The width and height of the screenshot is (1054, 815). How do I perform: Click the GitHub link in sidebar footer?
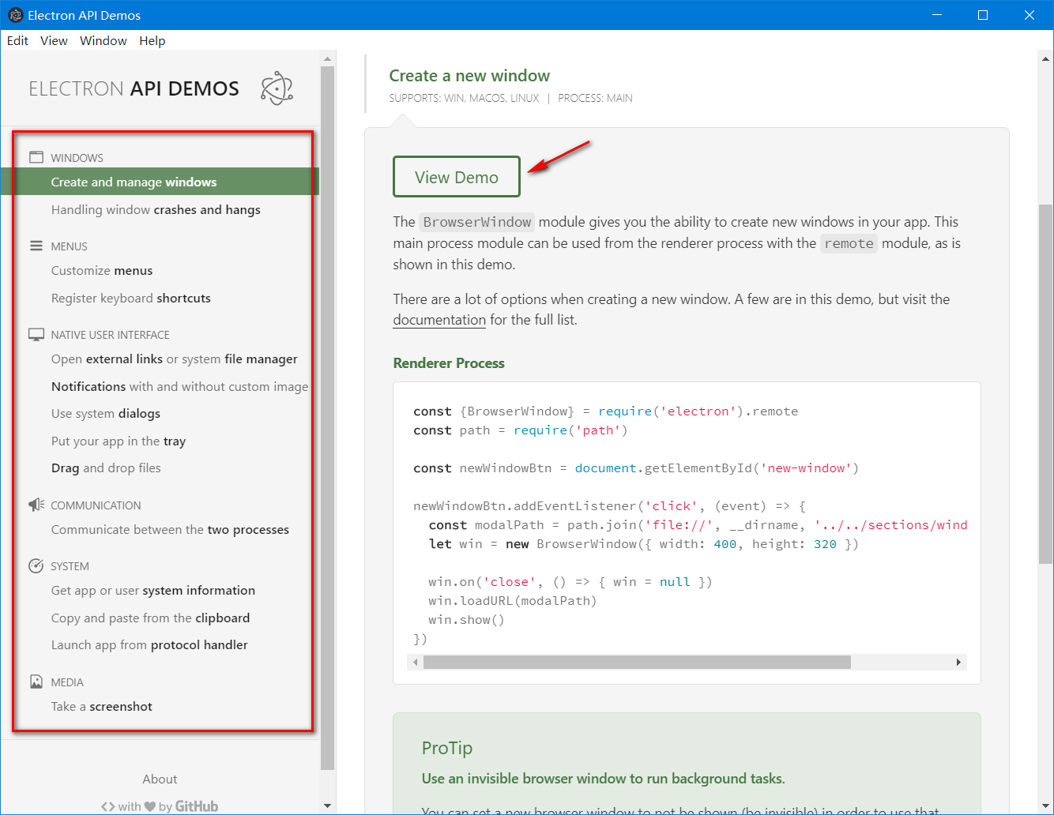tap(197, 806)
